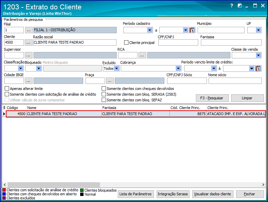
Task: Click the CPF/CNPJ input field
Action: tap(178, 42)
